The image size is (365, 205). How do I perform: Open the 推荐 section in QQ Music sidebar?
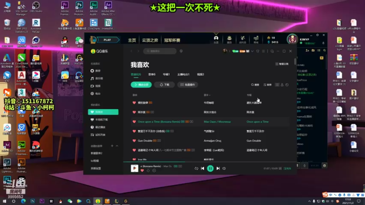pyautogui.click(x=96, y=71)
